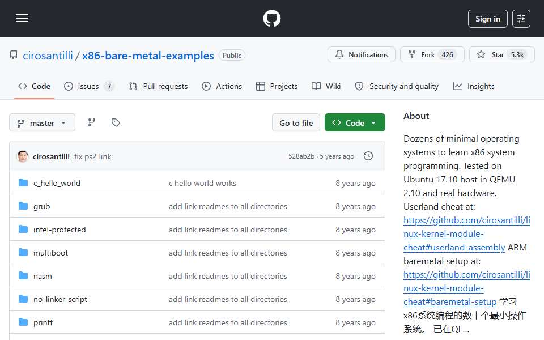
Task: Click folder icon beside printf
Action: pyautogui.click(x=23, y=322)
